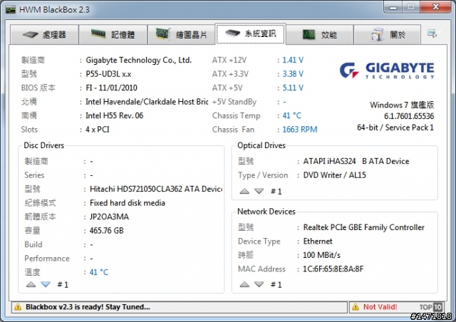Click the Disc Drivers group heading
Image resolution: width=456 pixels, height=322 pixels.
point(44,145)
